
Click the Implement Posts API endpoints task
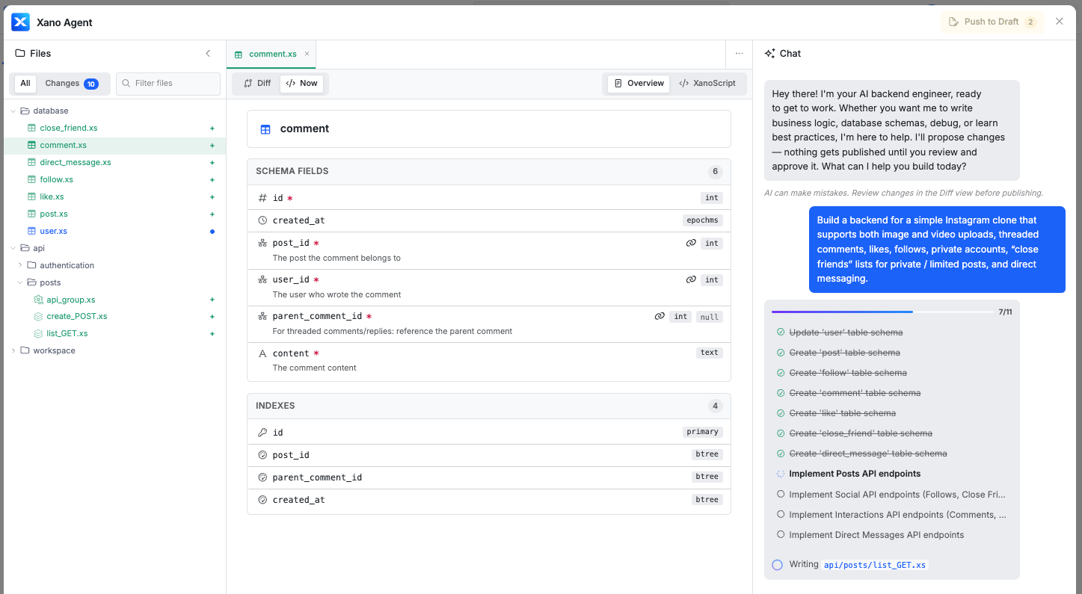coord(855,474)
